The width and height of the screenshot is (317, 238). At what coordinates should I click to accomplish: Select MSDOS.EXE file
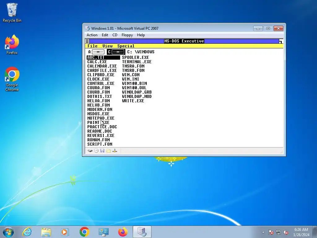coord(98,114)
